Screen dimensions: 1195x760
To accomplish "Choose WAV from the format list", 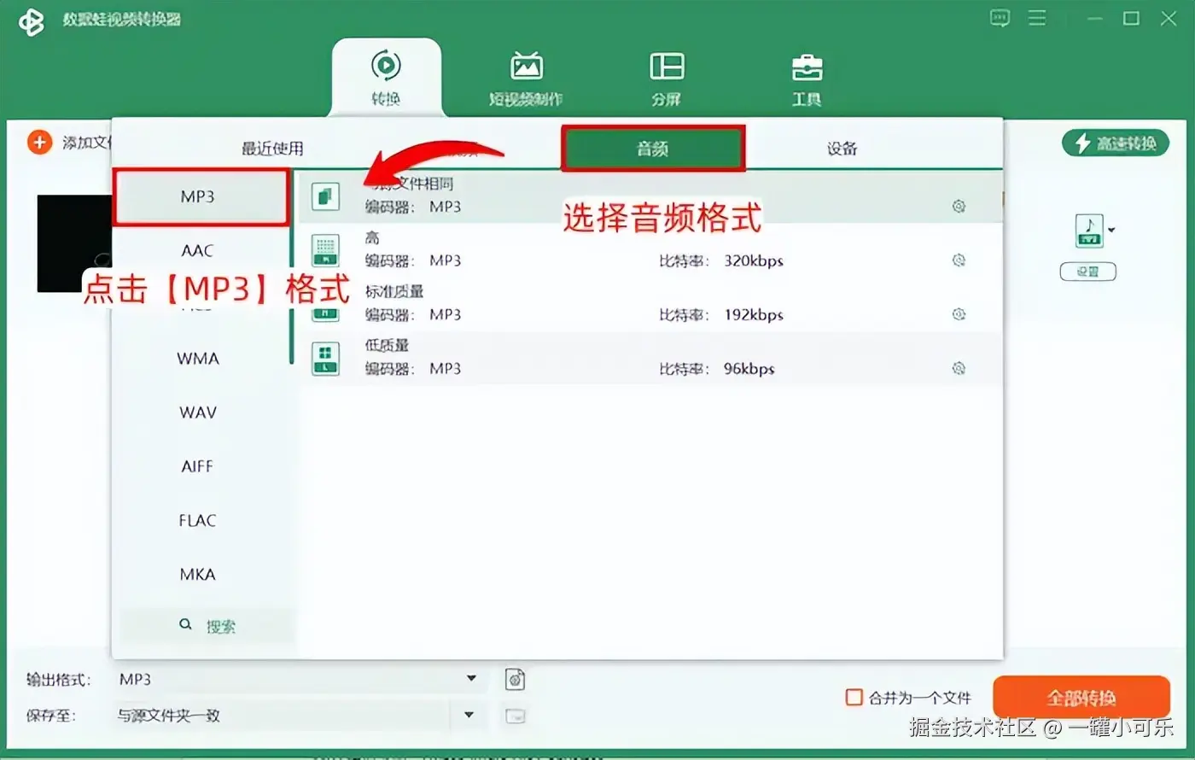I will (198, 412).
